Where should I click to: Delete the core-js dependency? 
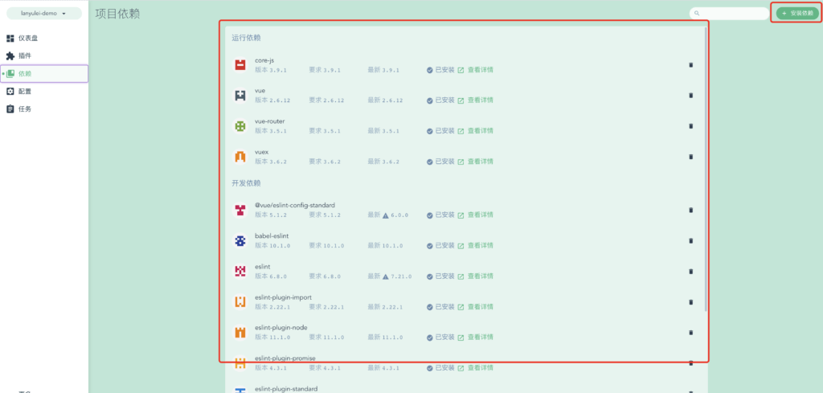pyautogui.click(x=690, y=65)
